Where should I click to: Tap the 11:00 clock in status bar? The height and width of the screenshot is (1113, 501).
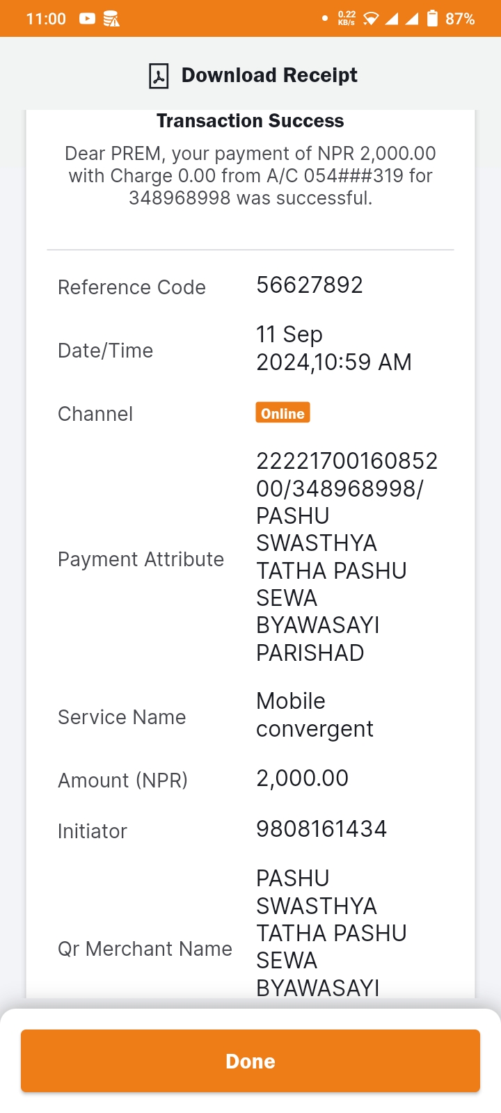point(46,19)
